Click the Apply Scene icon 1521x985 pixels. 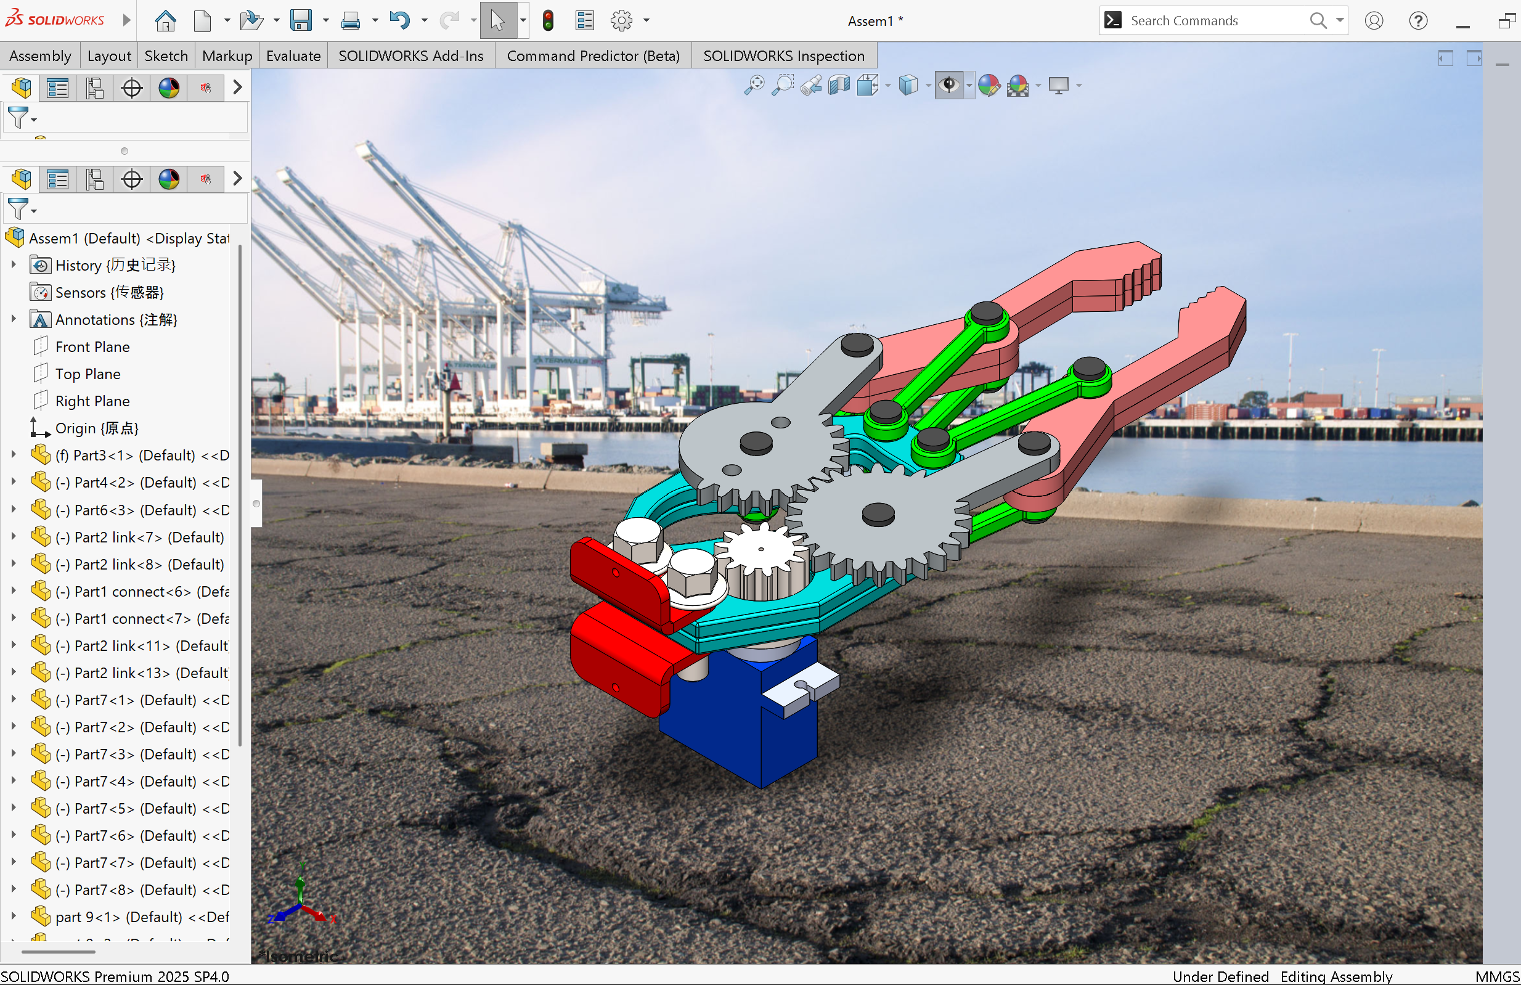(x=1017, y=85)
